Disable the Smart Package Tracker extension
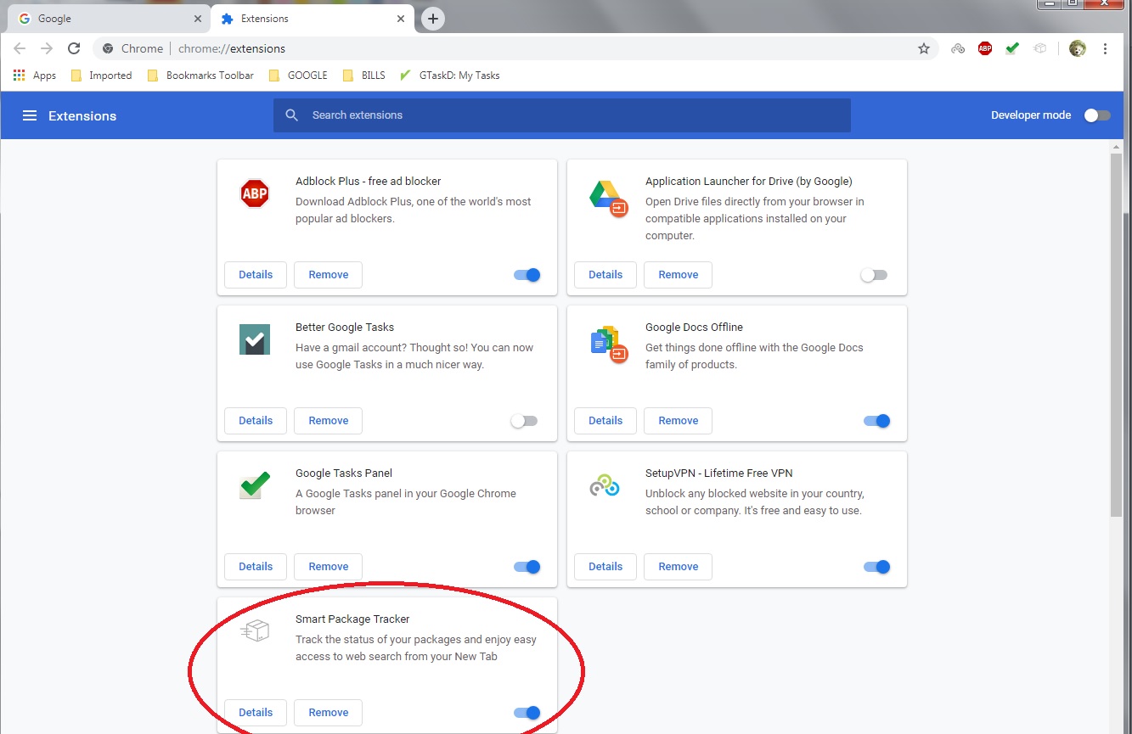Viewport: 1132px width, 734px height. pyautogui.click(x=527, y=712)
